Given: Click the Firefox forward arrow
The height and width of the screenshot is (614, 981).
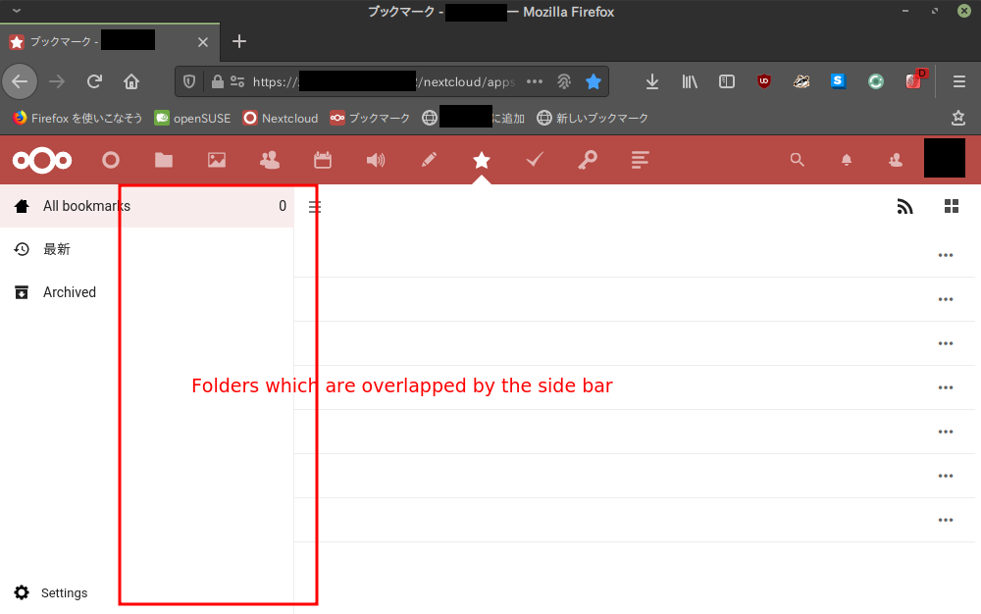Looking at the screenshot, I should coord(57,81).
